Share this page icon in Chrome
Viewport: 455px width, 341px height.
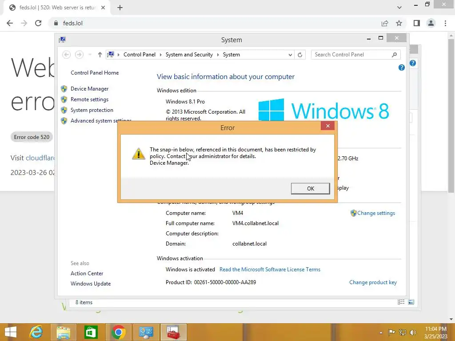pos(385,23)
